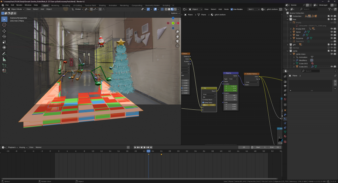
Task: Click the Marker menu in timeline
Action: coord(39,148)
